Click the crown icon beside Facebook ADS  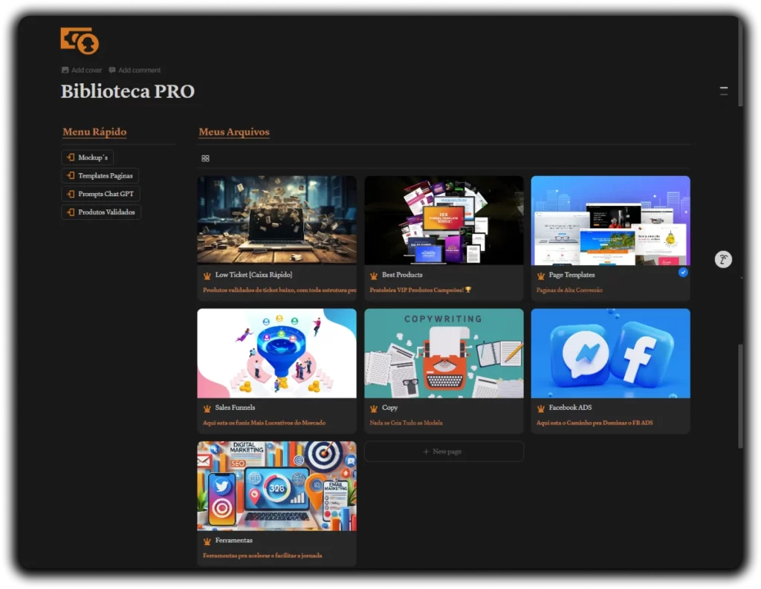[x=541, y=409]
